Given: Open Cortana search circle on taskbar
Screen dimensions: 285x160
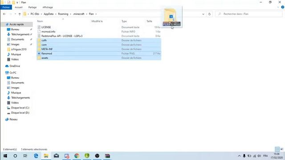Looking at the screenshot, I should pos(15,156).
